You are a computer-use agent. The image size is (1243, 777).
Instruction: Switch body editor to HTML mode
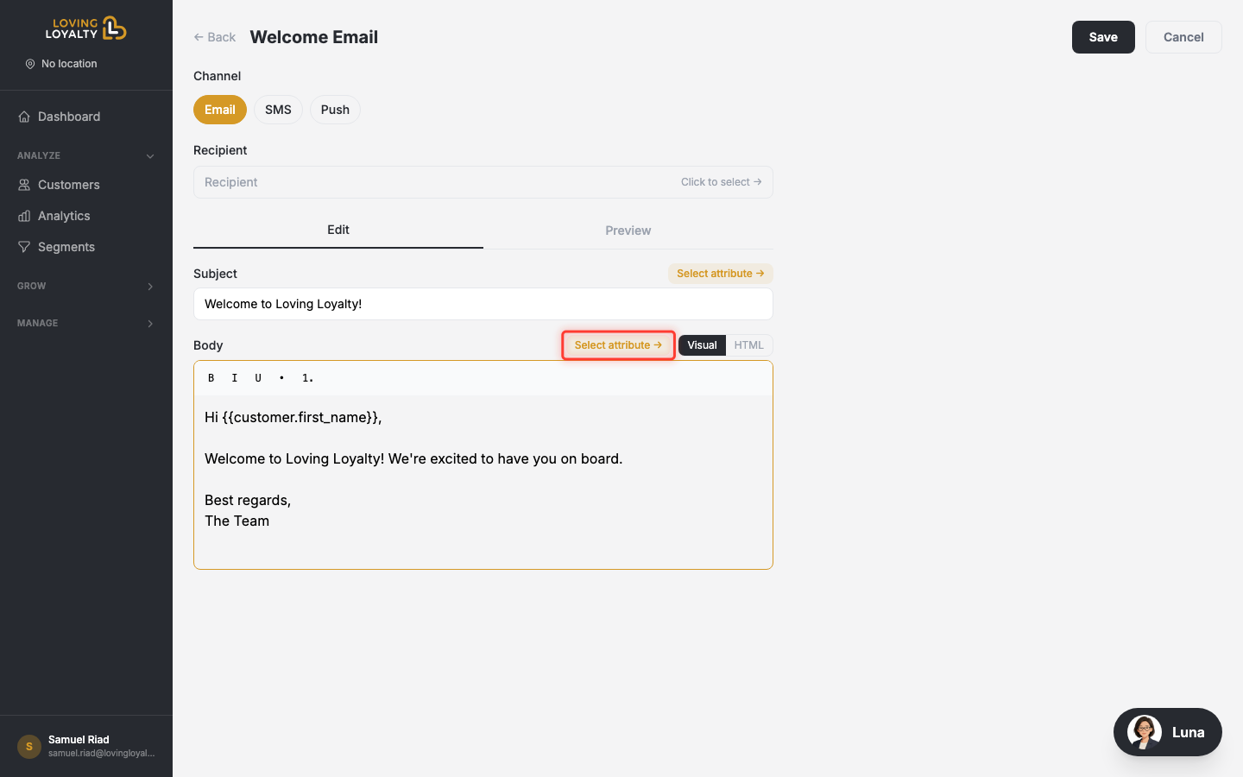tap(748, 345)
